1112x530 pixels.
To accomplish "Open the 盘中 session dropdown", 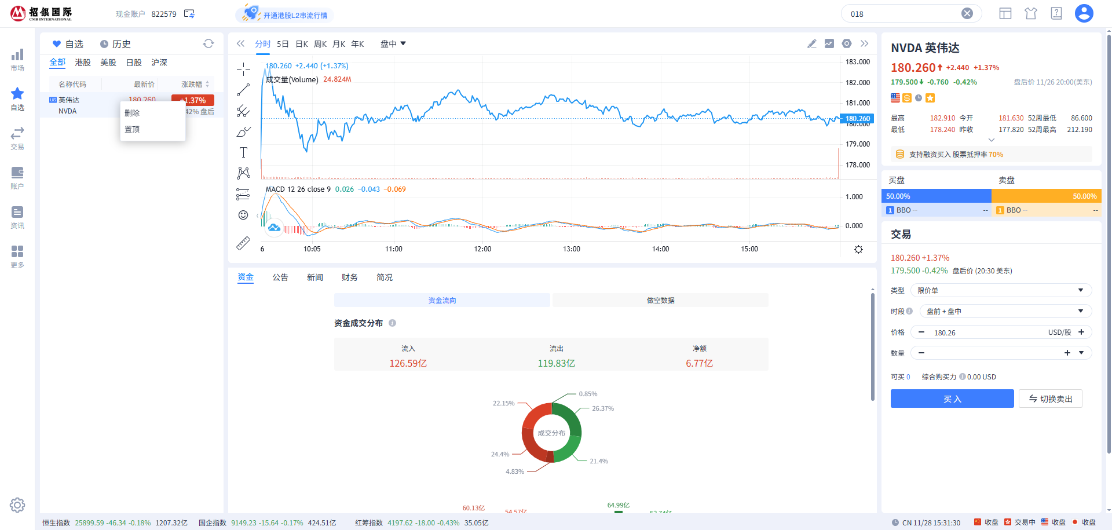I will pos(393,44).
